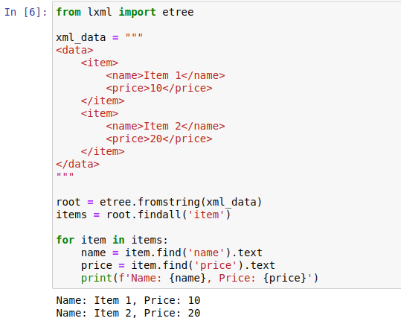This screenshot has height=327, width=401.
Task: Click output line 'Name: Item 2, Price: 20'
Action: 128,313
